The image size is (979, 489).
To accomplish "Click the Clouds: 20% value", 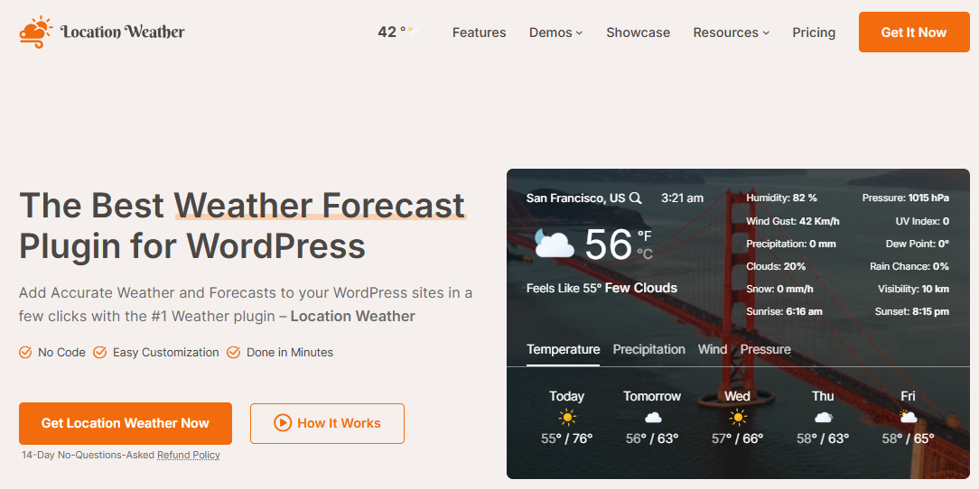I will coord(776,266).
